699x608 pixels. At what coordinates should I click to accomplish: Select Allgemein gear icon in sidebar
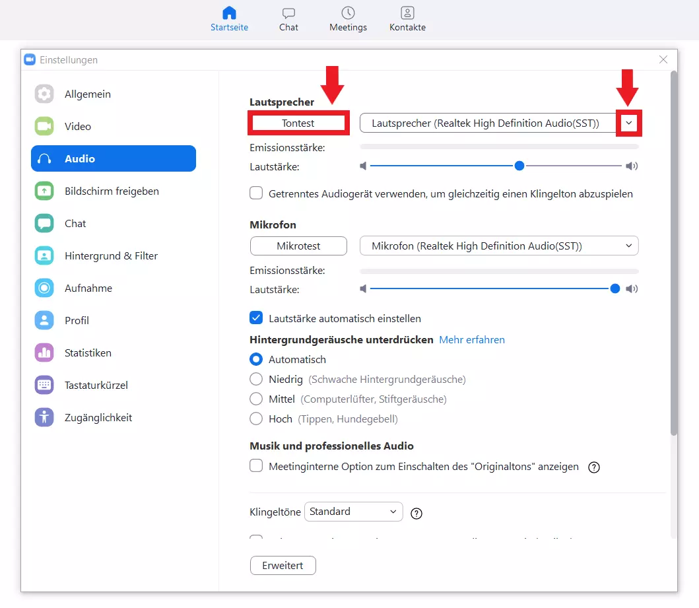point(44,94)
